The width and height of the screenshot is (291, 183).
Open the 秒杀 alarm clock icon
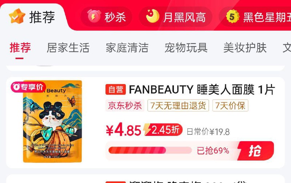[94, 16]
